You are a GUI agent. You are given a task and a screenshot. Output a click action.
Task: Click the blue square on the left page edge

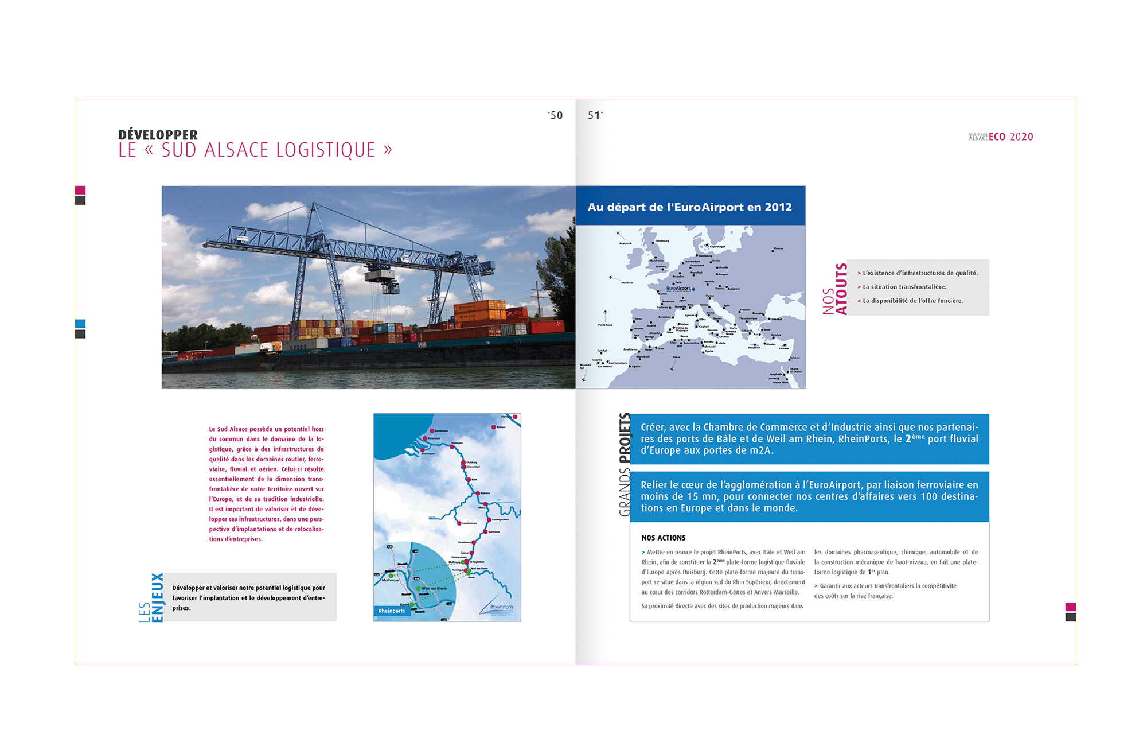(x=80, y=324)
